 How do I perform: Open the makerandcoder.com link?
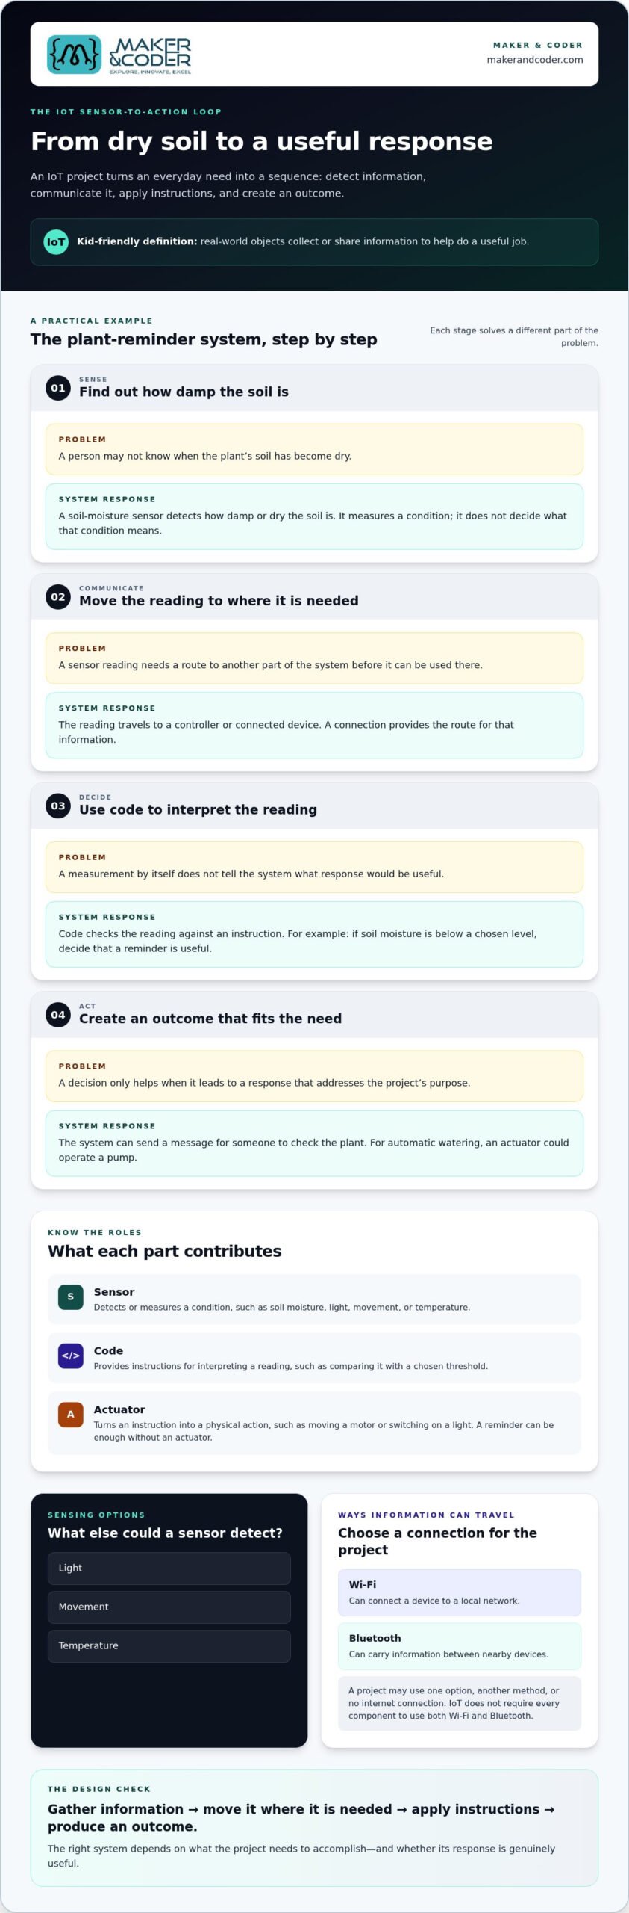pyautogui.click(x=534, y=60)
